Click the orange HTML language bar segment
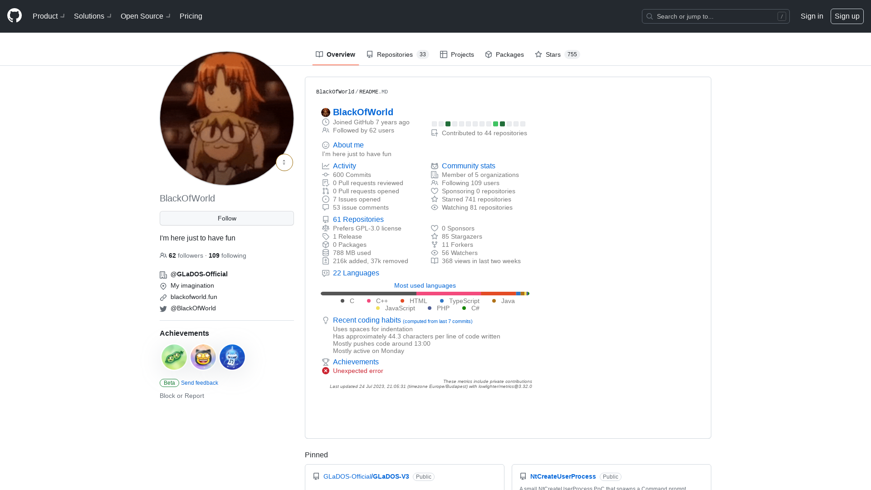Image resolution: width=871 pixels, height=490 pixels. click(x=499, y=294)
